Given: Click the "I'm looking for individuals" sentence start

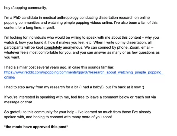Looking at the screenshot, I should coord(27,37).
